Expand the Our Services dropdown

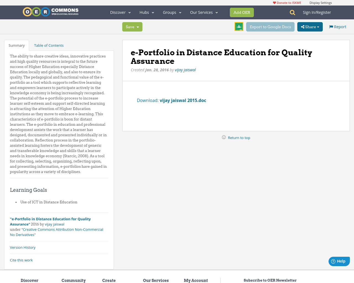click(204, 12)
